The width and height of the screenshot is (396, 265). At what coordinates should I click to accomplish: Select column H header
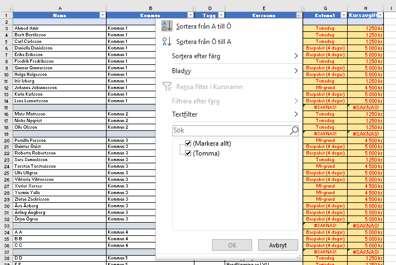365,8
